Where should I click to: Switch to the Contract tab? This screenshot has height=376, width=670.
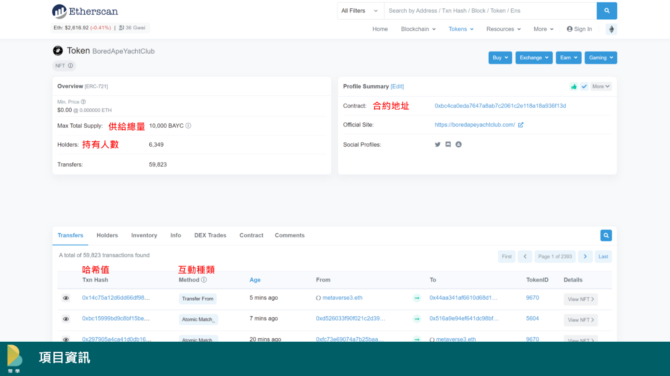click(x=251, y=235)
